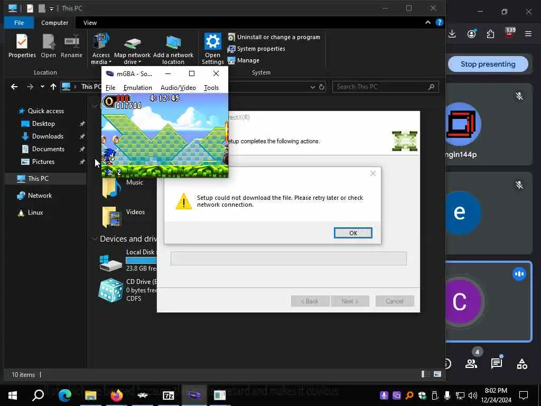The height and width of the screenshot is (406, 541).
Task: Click Cancel in the DirectX setup wizard
Action: [x=394, y=301]
